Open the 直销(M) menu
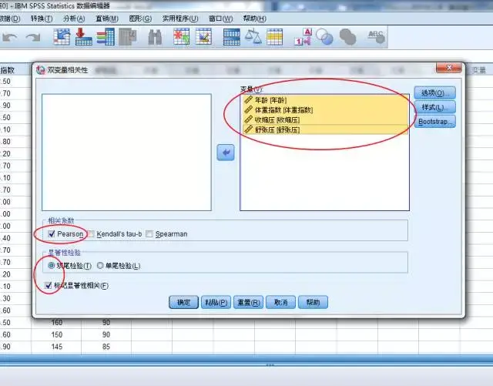 point(107,18)
